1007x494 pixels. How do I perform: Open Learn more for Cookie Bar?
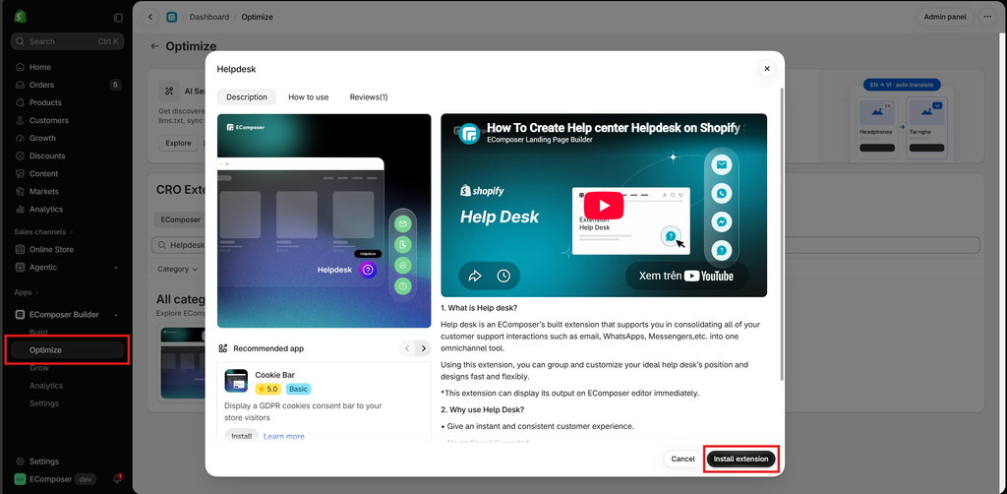284,436
